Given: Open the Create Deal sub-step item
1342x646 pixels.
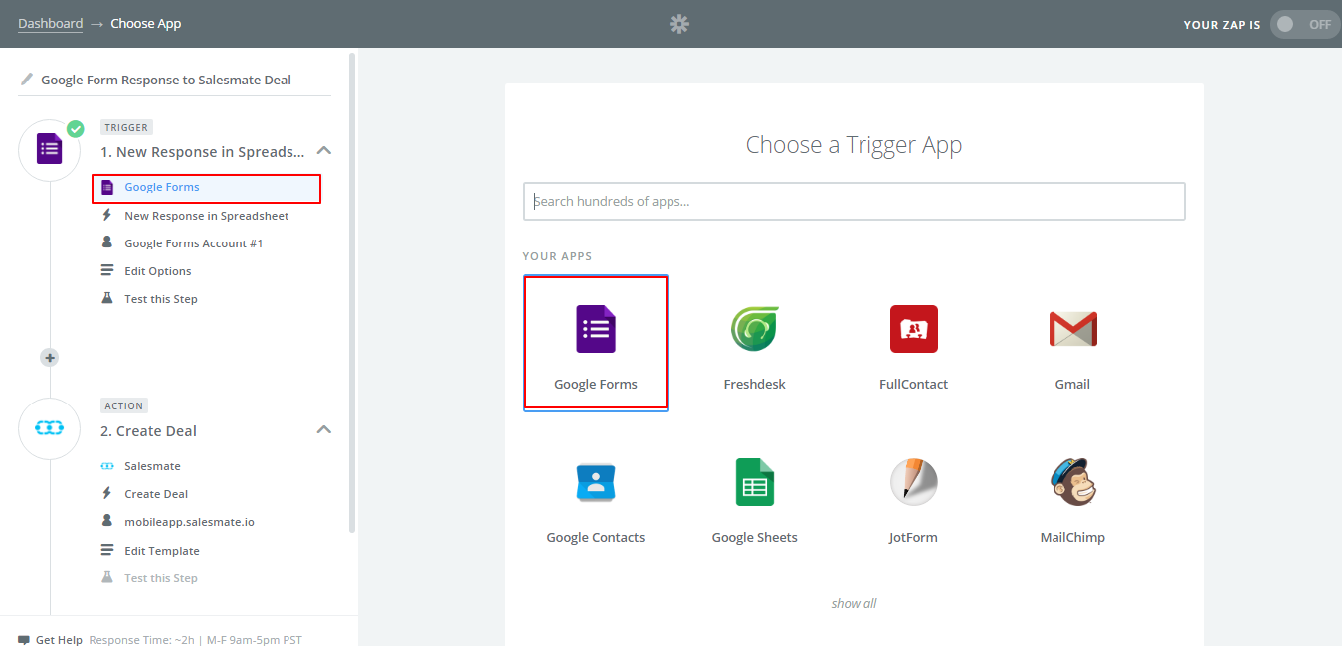Looking at the screenshot, I should 156,494.
